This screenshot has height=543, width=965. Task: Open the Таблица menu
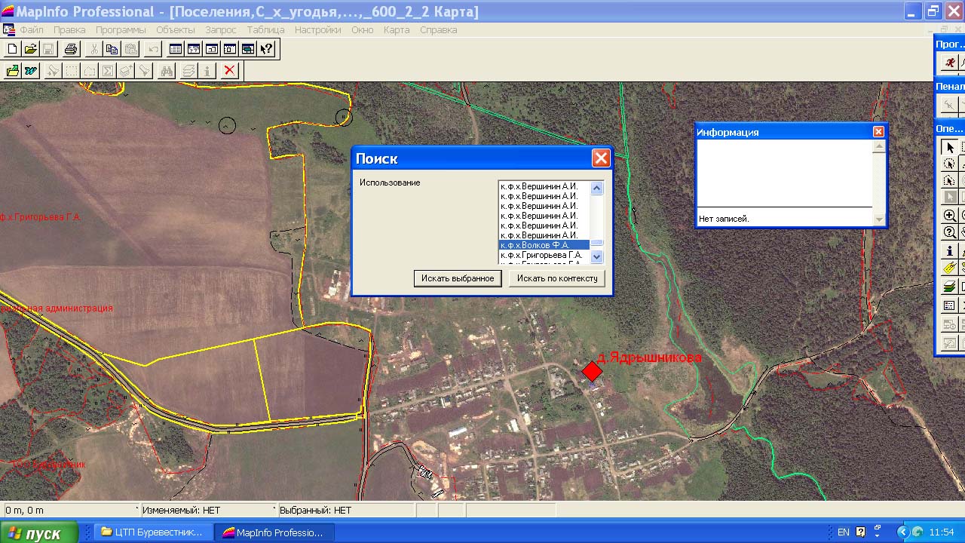(x=265, y=30)
